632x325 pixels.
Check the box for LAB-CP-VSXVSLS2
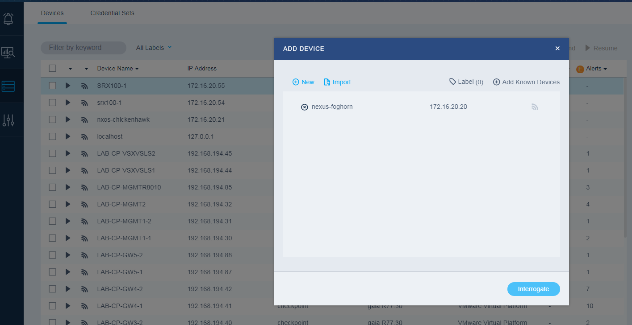(53, 153)
